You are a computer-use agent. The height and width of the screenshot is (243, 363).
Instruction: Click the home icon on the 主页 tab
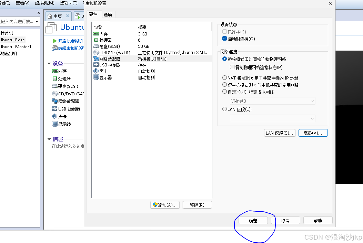click(x=50, y=16)
